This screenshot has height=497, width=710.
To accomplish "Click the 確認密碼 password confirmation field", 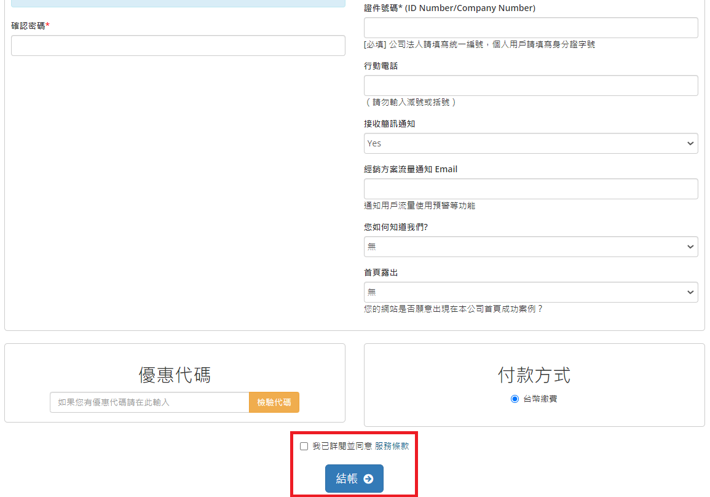I will 178,46.
